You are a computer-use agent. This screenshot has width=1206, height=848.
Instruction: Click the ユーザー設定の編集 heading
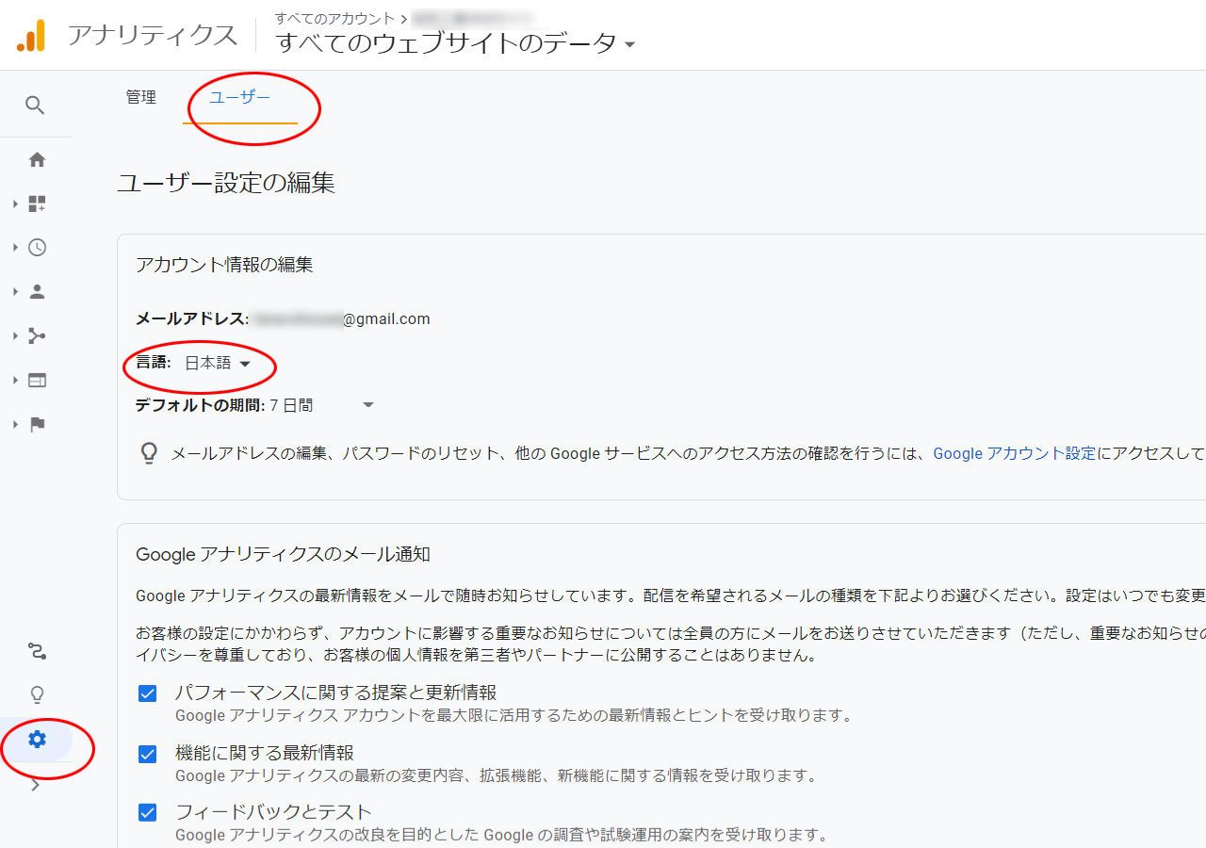[226, 183]
